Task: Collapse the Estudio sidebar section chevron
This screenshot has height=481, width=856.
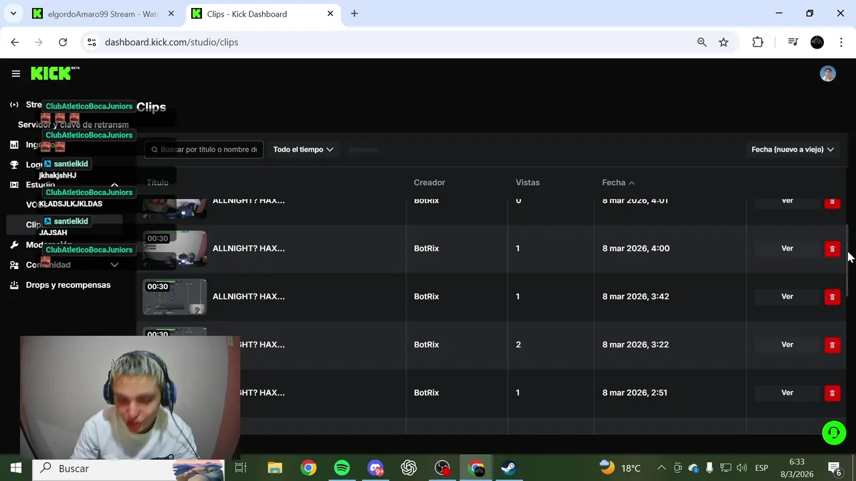Action: click(x=114, y=185)
